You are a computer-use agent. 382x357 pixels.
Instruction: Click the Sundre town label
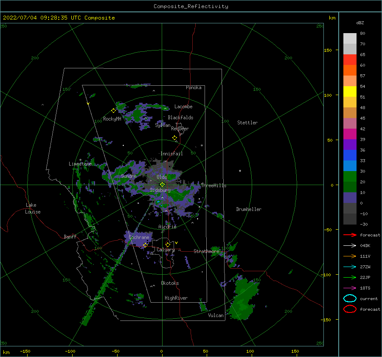pos(129,176)
